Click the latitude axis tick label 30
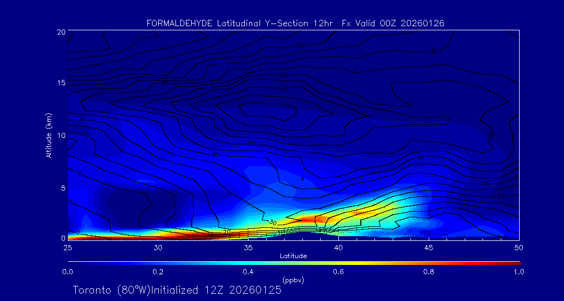The width and height of the screenshot is (564, 301). tap(158, 248)
